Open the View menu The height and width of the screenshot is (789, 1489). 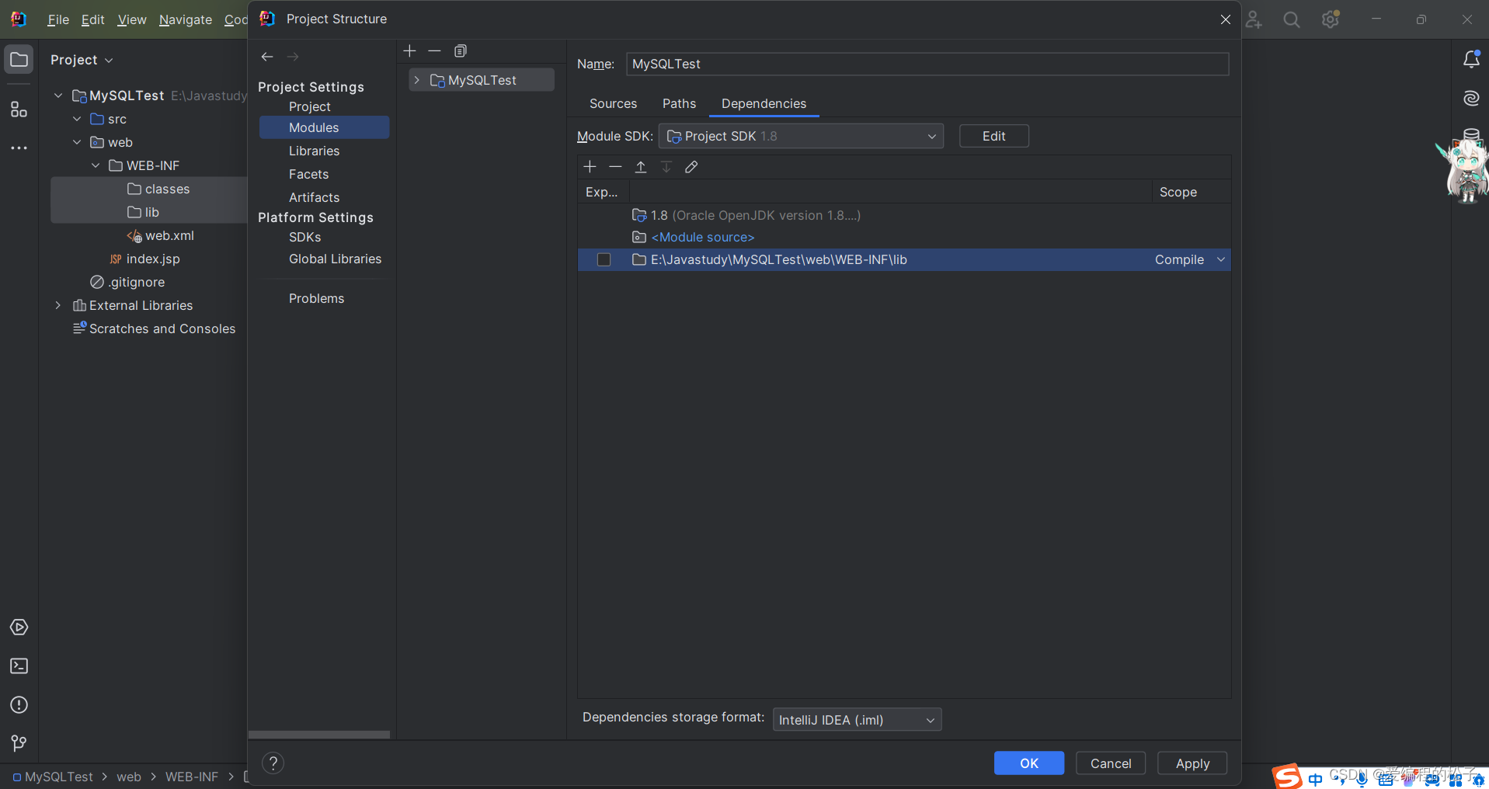(131, 20)
